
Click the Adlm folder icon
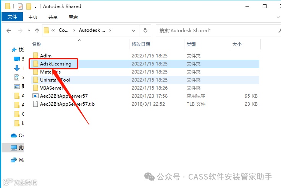36,56
